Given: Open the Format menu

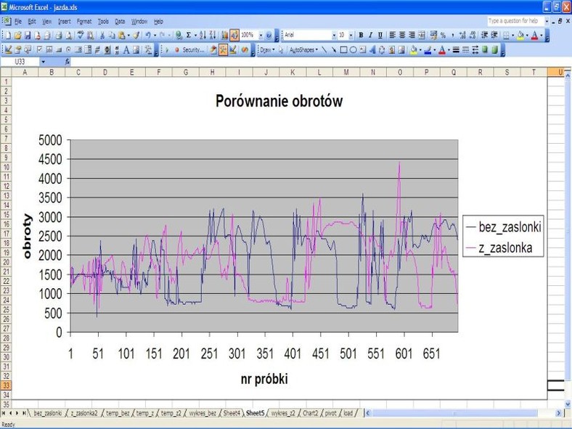Looking at the screenshot, I should coord(84,22).
